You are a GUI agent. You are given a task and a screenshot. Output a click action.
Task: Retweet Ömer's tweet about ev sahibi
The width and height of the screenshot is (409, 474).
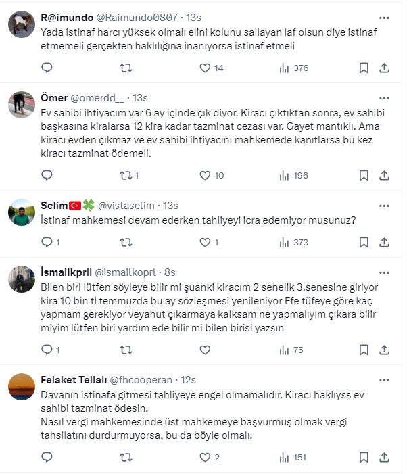coord(126,175)
